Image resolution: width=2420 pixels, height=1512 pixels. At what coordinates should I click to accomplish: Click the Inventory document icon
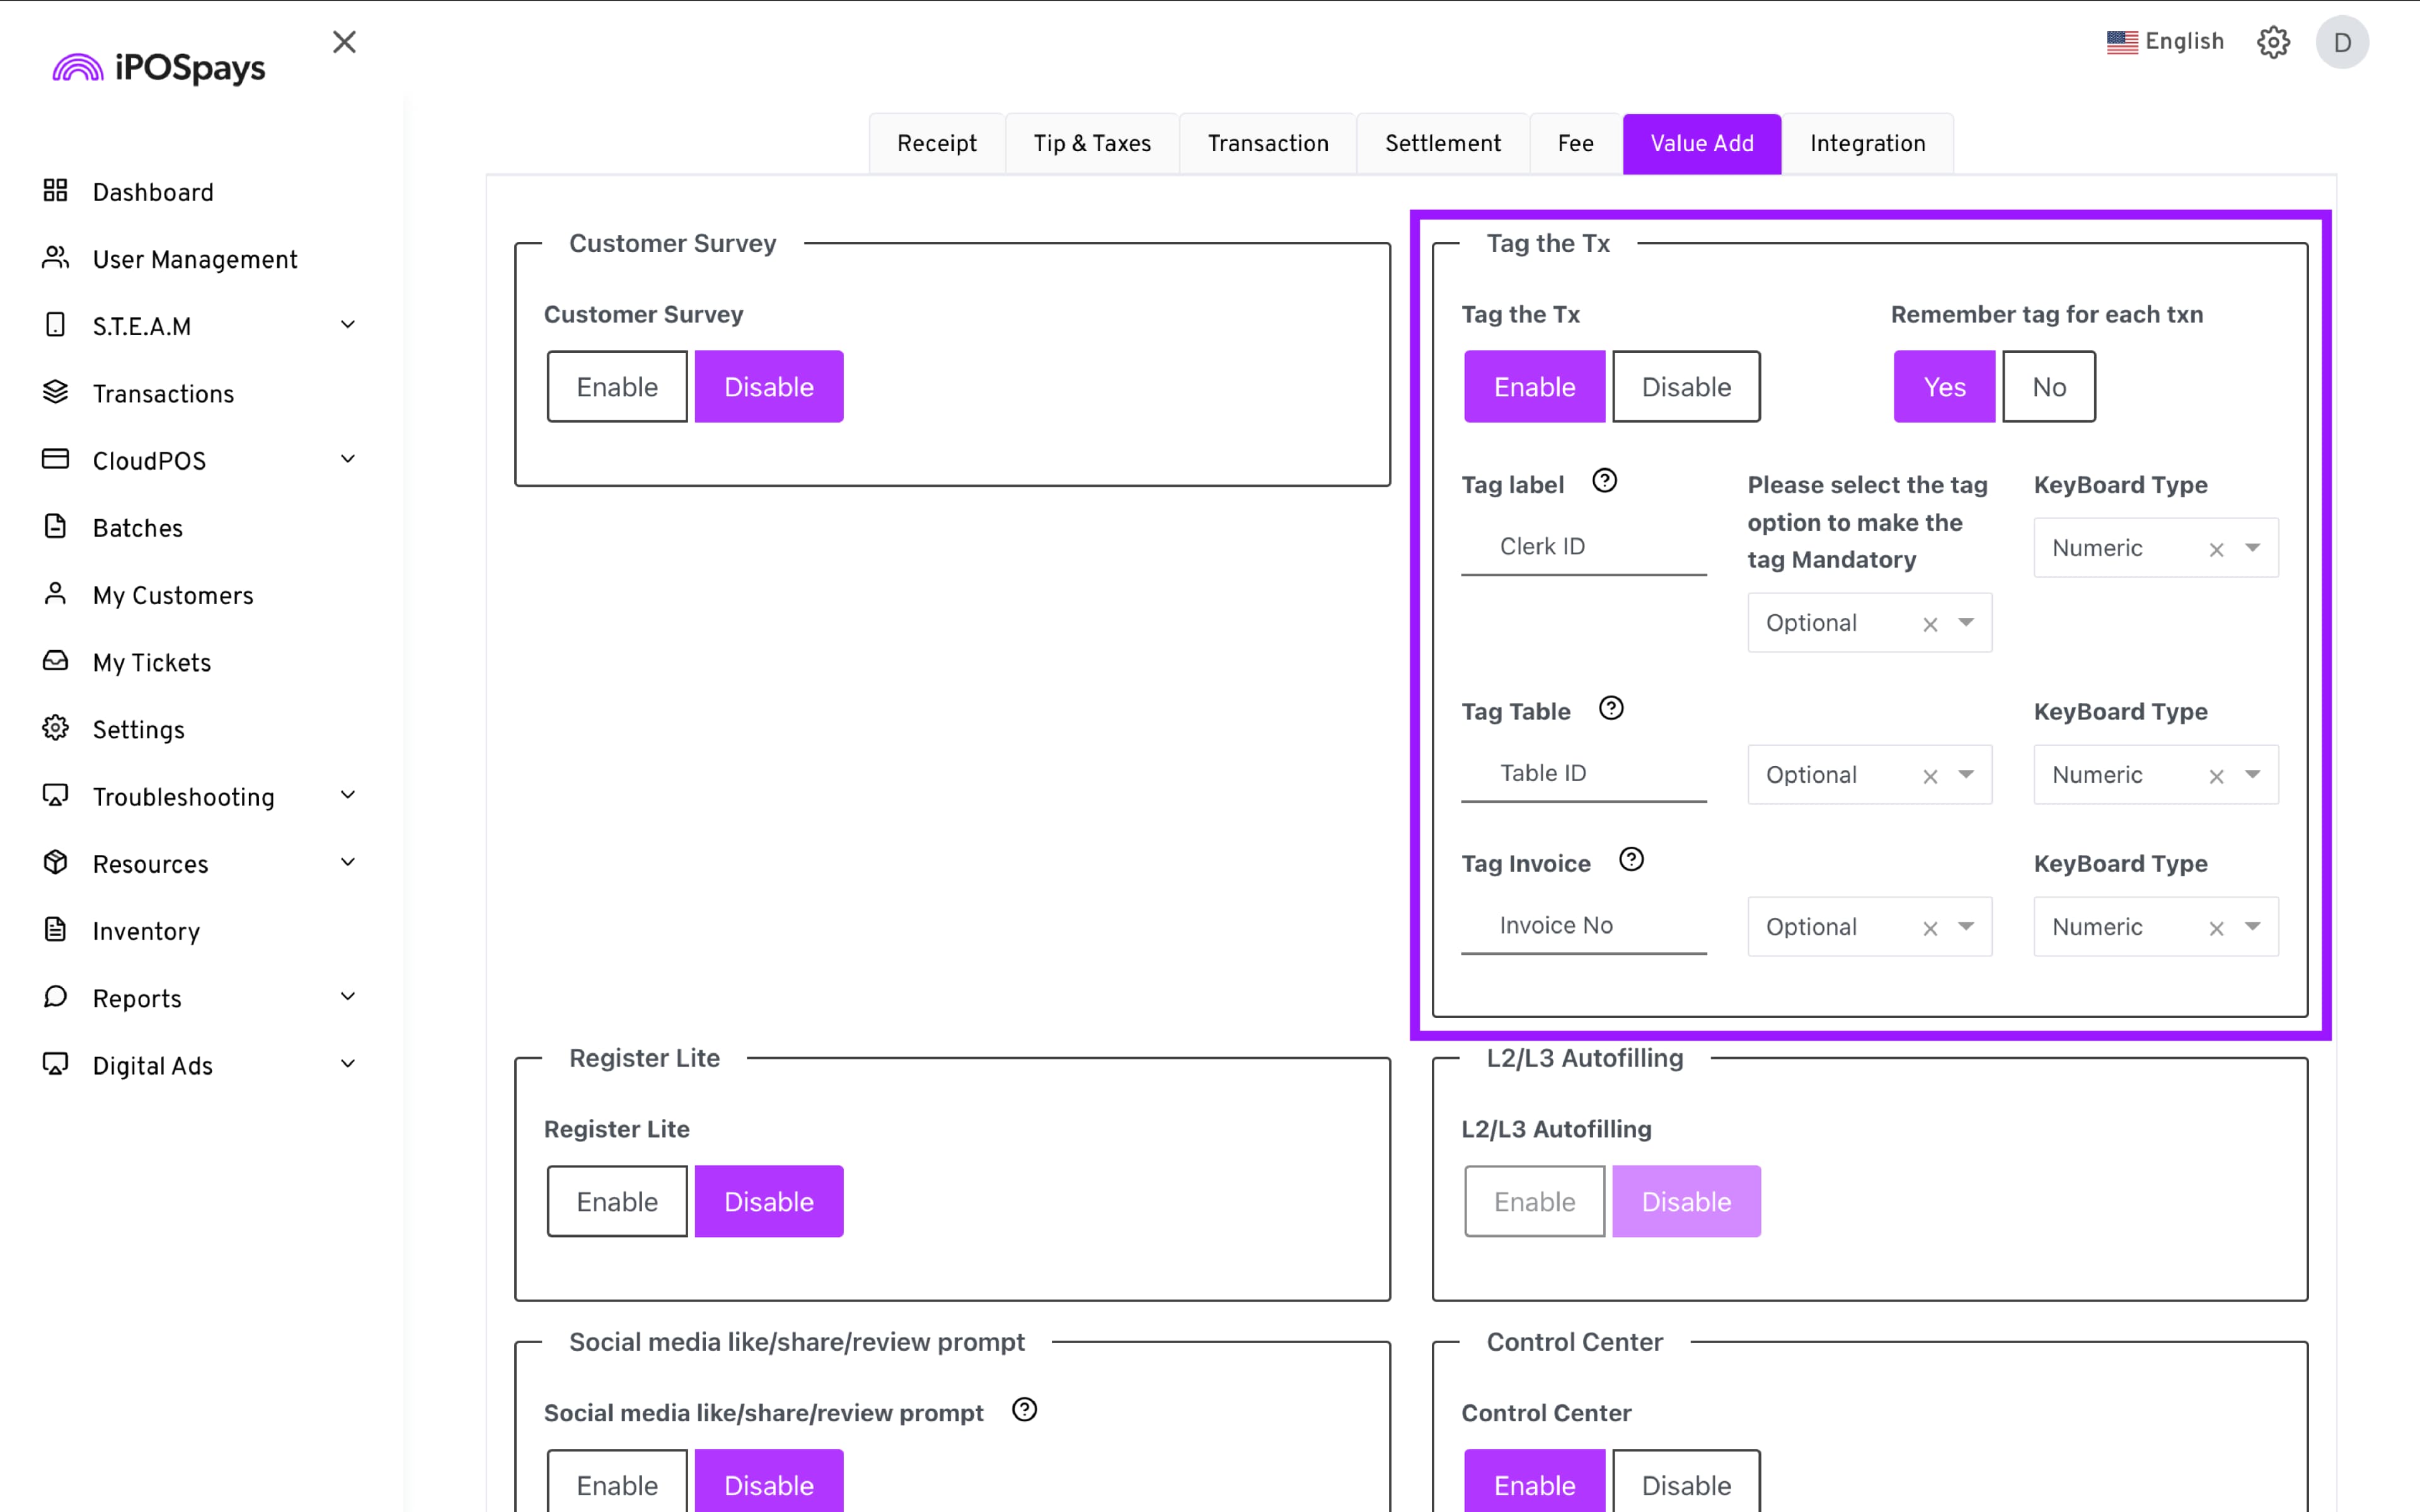[x=55, y=930]
